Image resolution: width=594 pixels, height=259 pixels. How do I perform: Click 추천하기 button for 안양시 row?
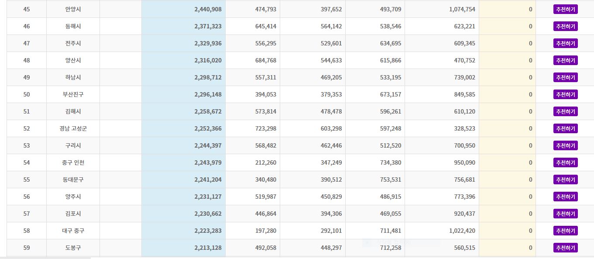coord(565,9)
